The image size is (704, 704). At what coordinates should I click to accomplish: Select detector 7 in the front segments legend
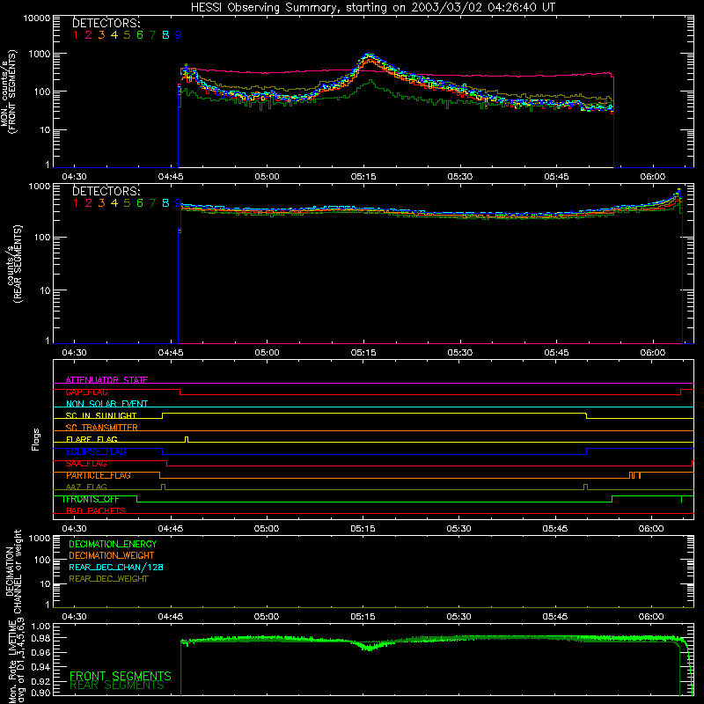click(152, 35)
